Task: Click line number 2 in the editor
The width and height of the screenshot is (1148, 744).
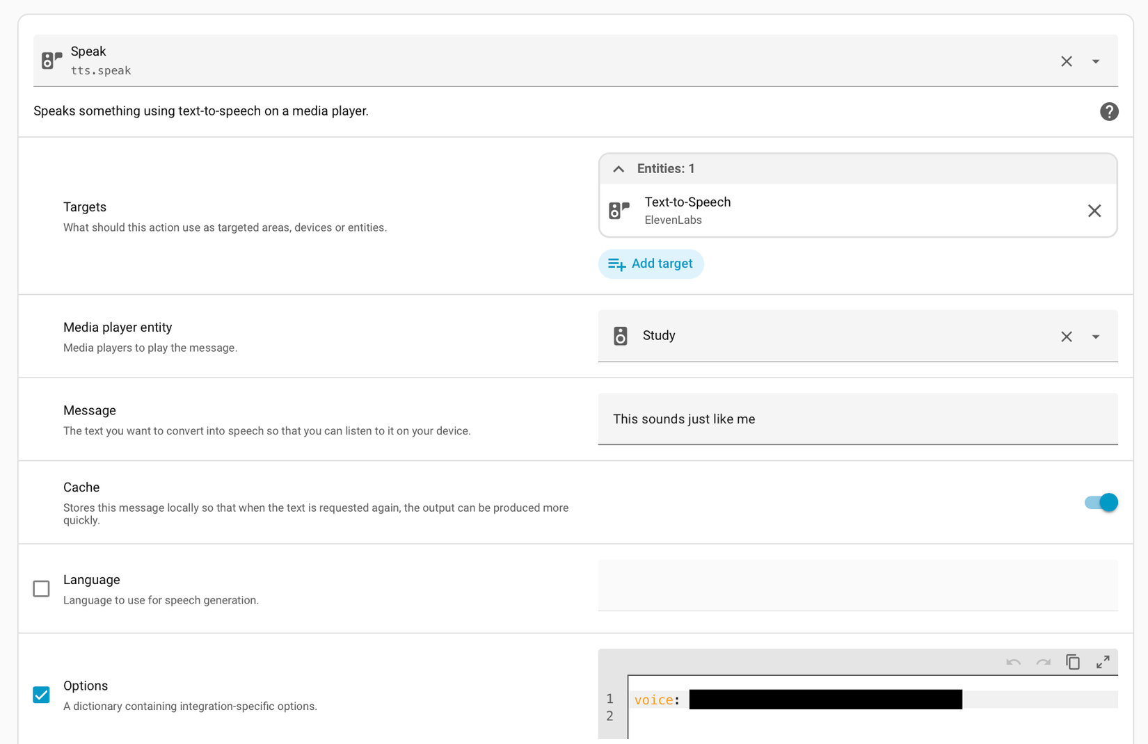Action: point(610,716)
